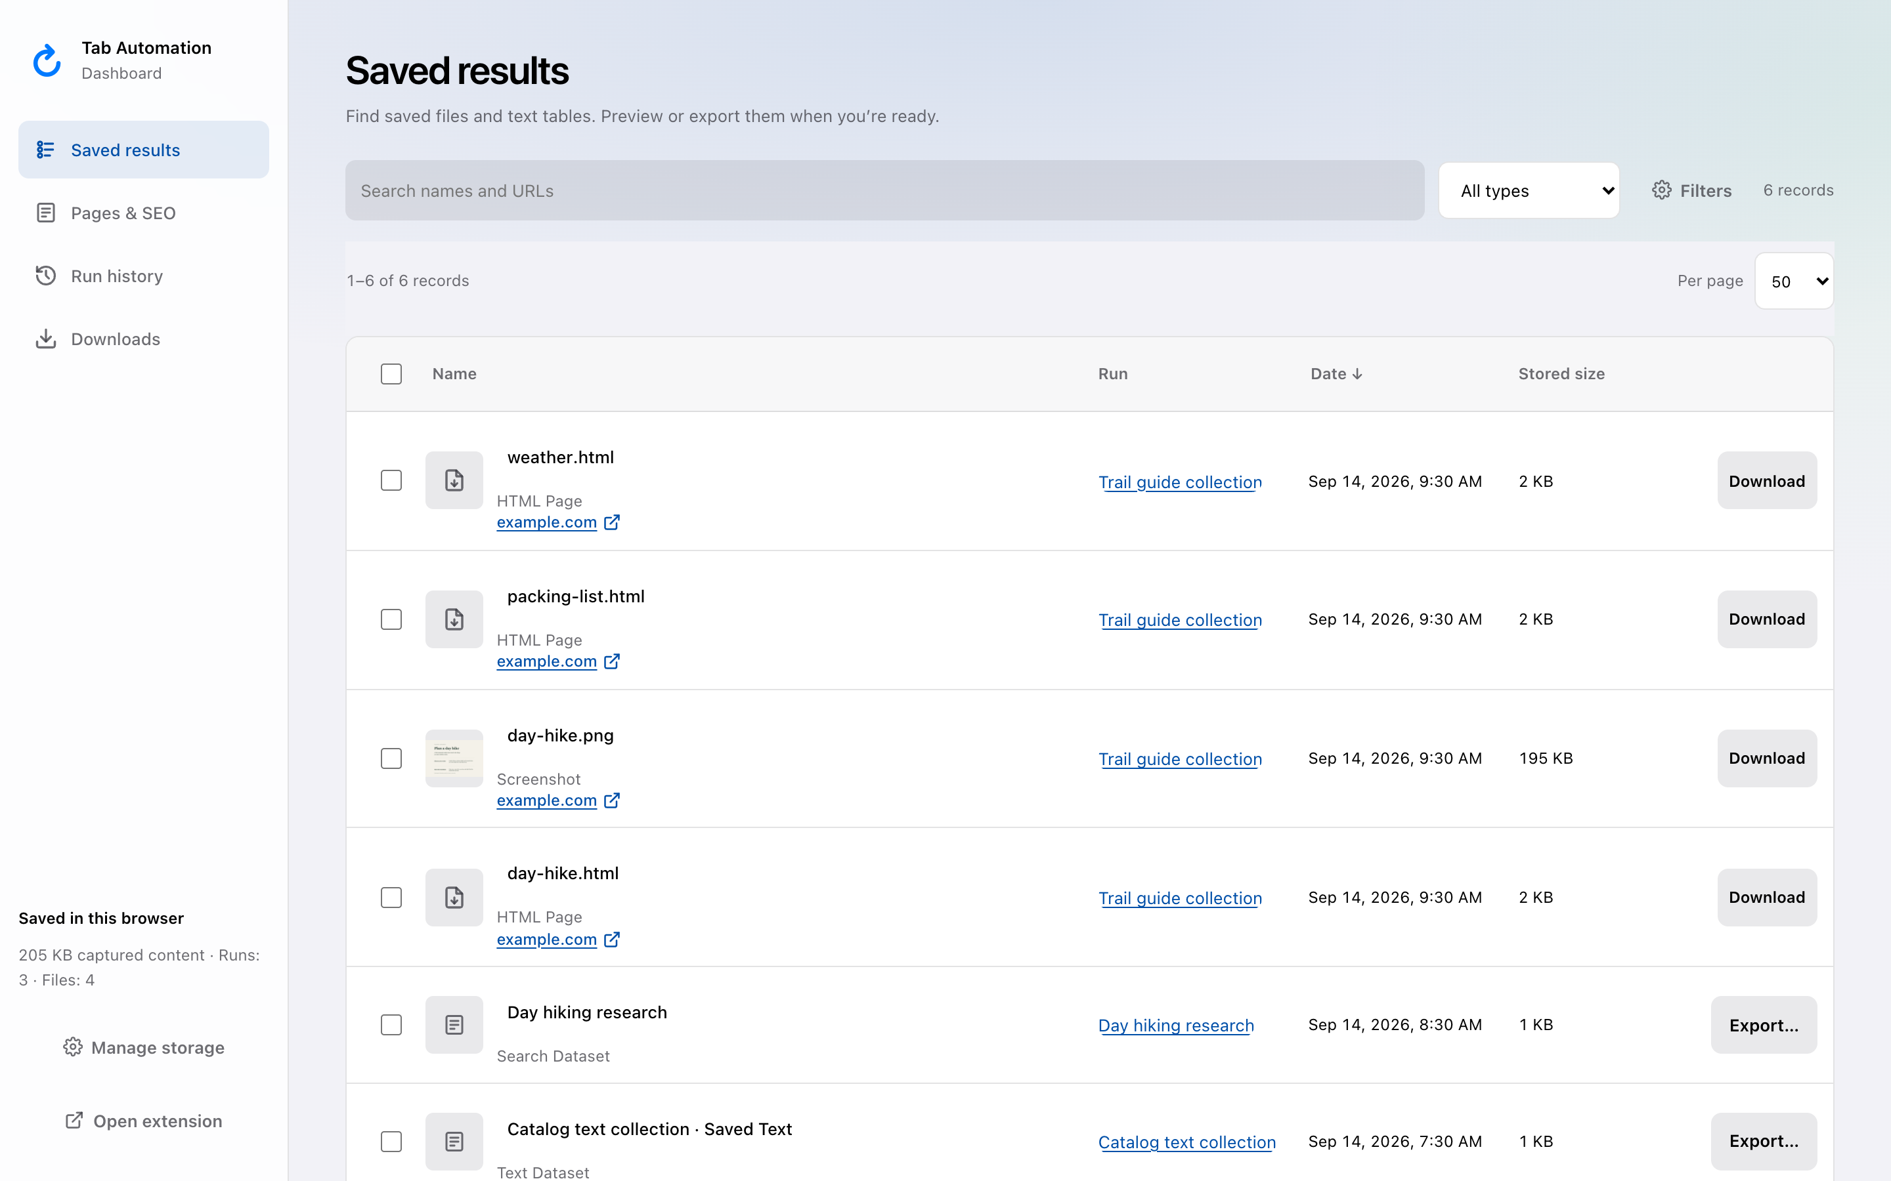Select the day-hike.png row checkbox
Image resolution: width=1891 pixels, height=1181 pixels.
tap(391, 758)
